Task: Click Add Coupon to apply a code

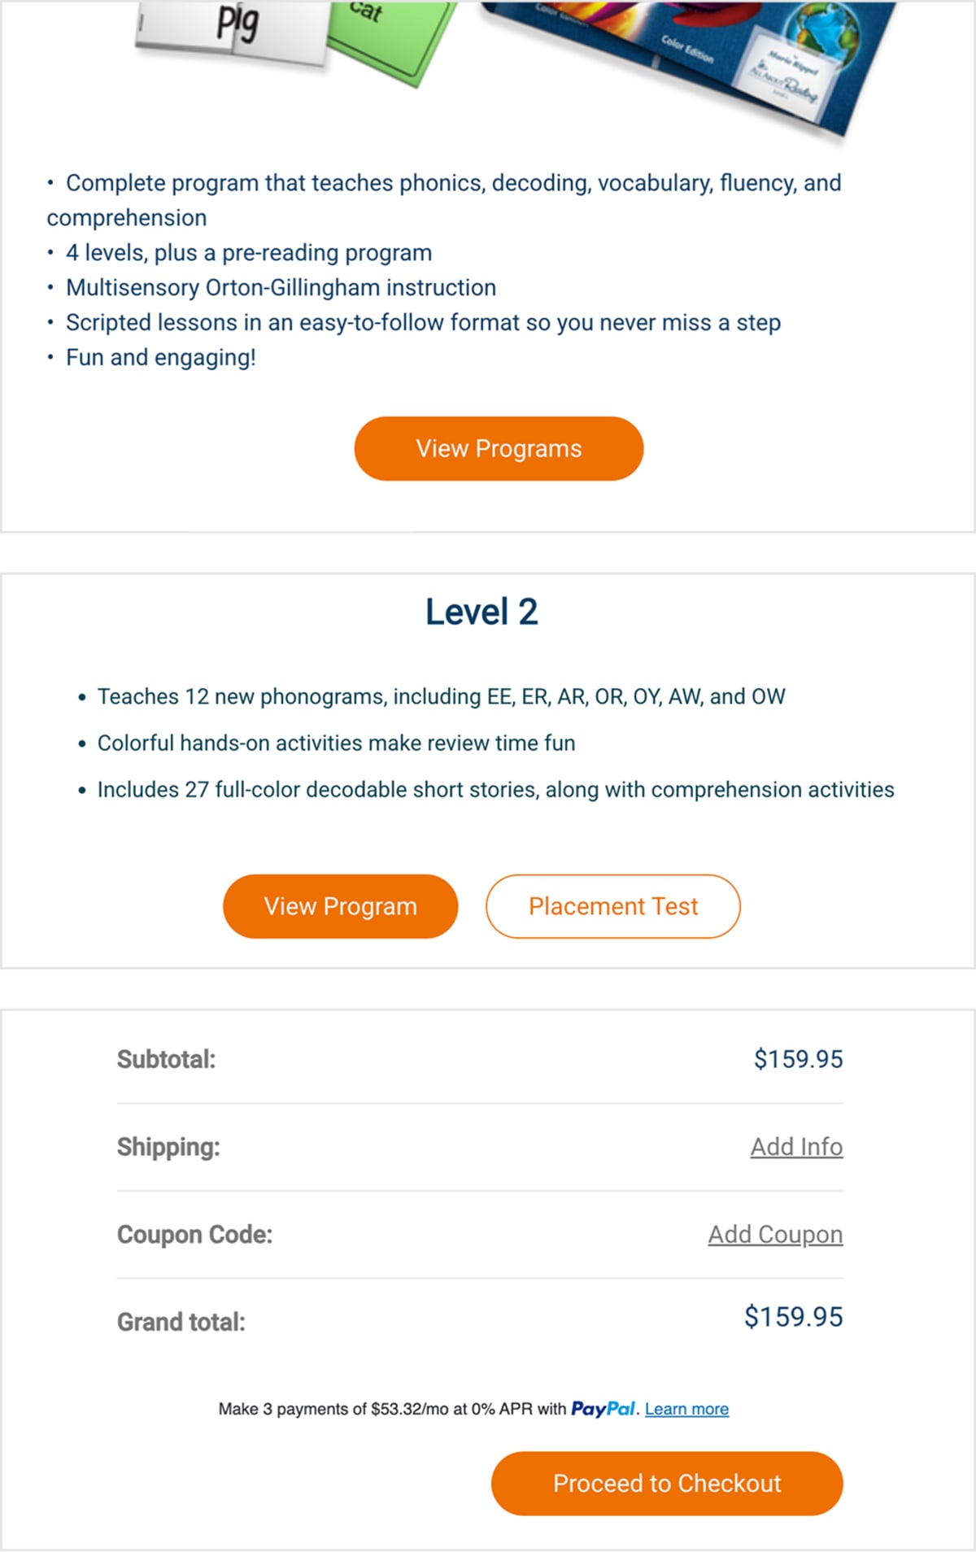Action: pos(774,1233)
